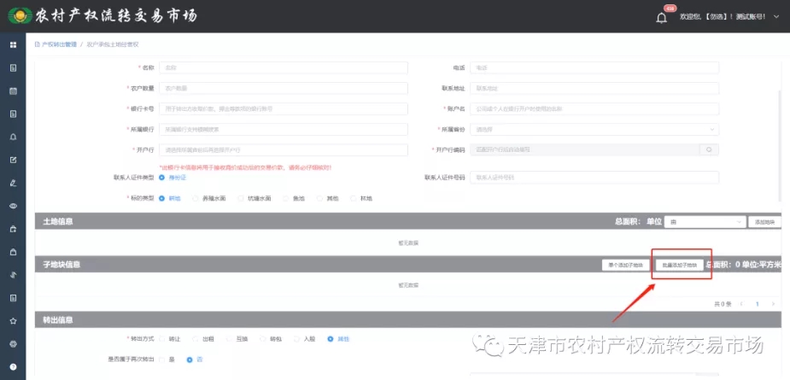Open the bell icon in left sidebar
Screen dimensions: 790x380
[13, 137]
